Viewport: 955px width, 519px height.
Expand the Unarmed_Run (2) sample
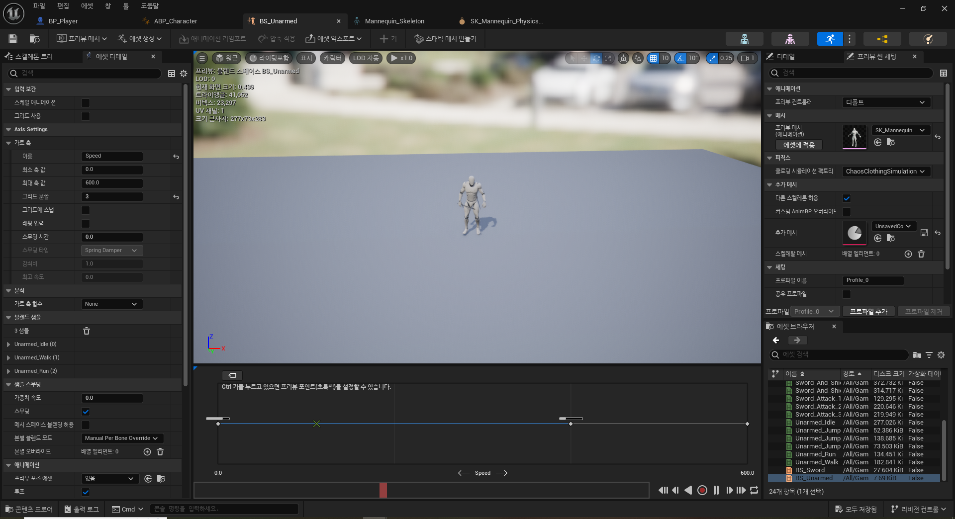click(8, 371)
